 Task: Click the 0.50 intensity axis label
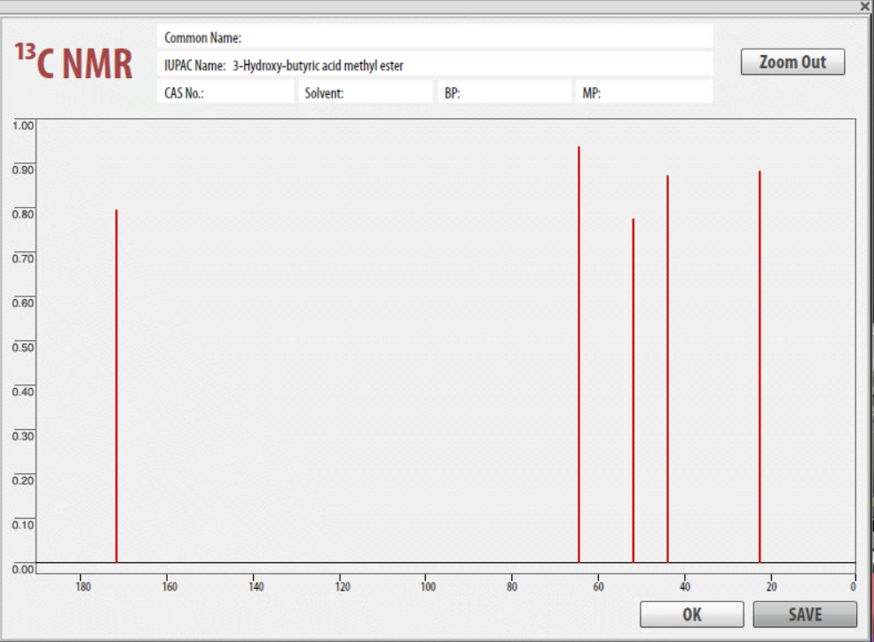[23, 347]
